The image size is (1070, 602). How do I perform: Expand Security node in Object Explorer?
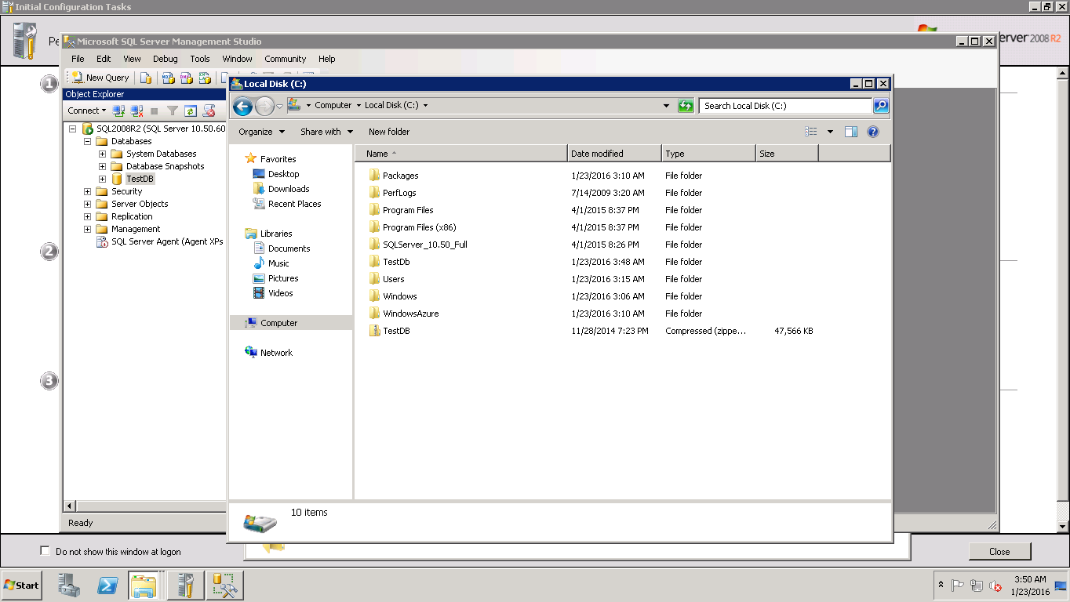tap(88, 191)
